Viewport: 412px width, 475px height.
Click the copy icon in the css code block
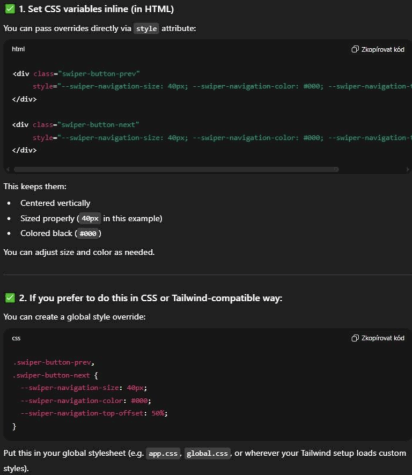[x=355, y=338]
